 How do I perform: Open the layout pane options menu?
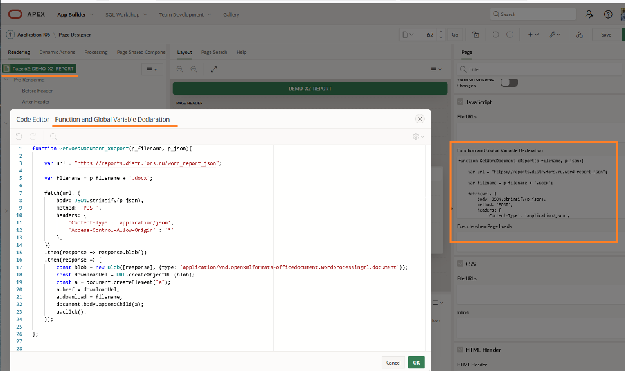coord(436,69)
